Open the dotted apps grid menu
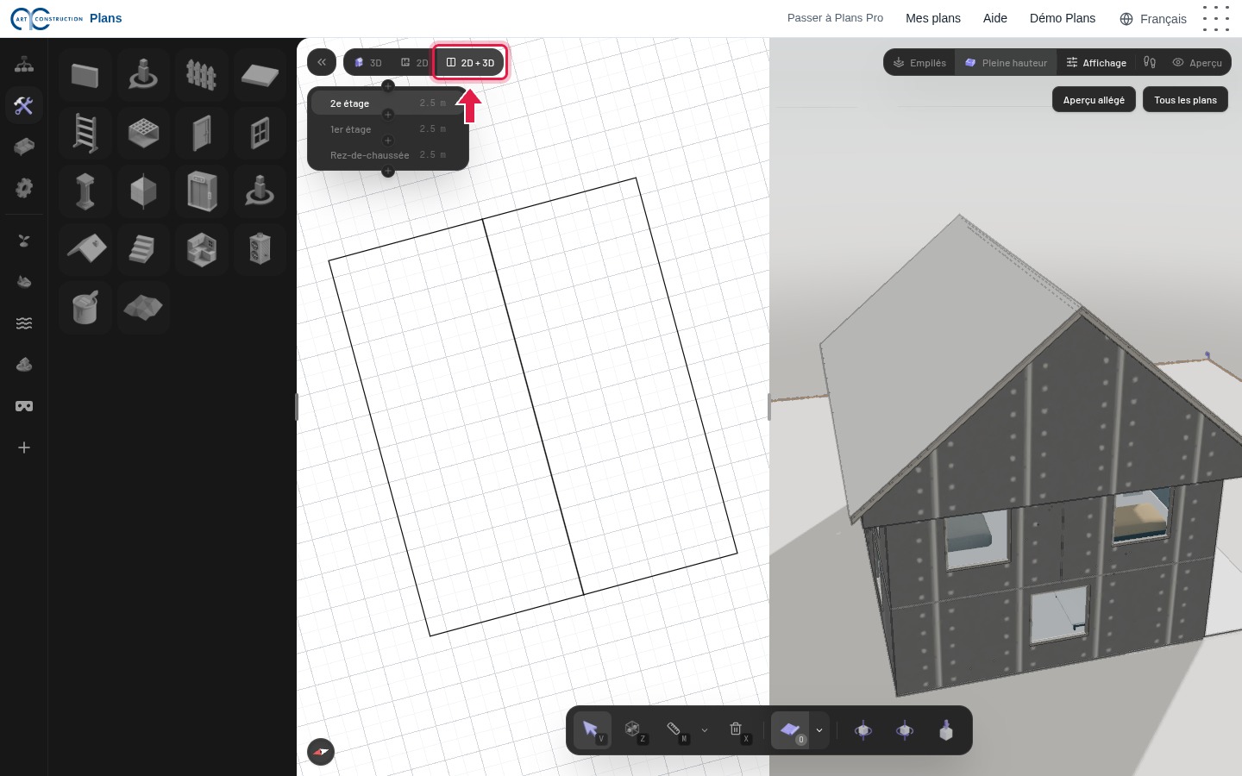The height and width of the screenshot is (776, 1242). click(x=1216, y=19)
